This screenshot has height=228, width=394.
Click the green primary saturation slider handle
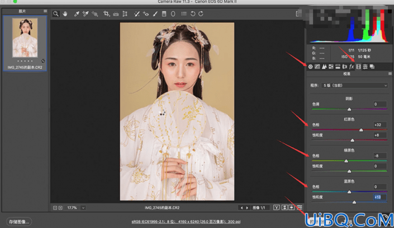point(349,171)
